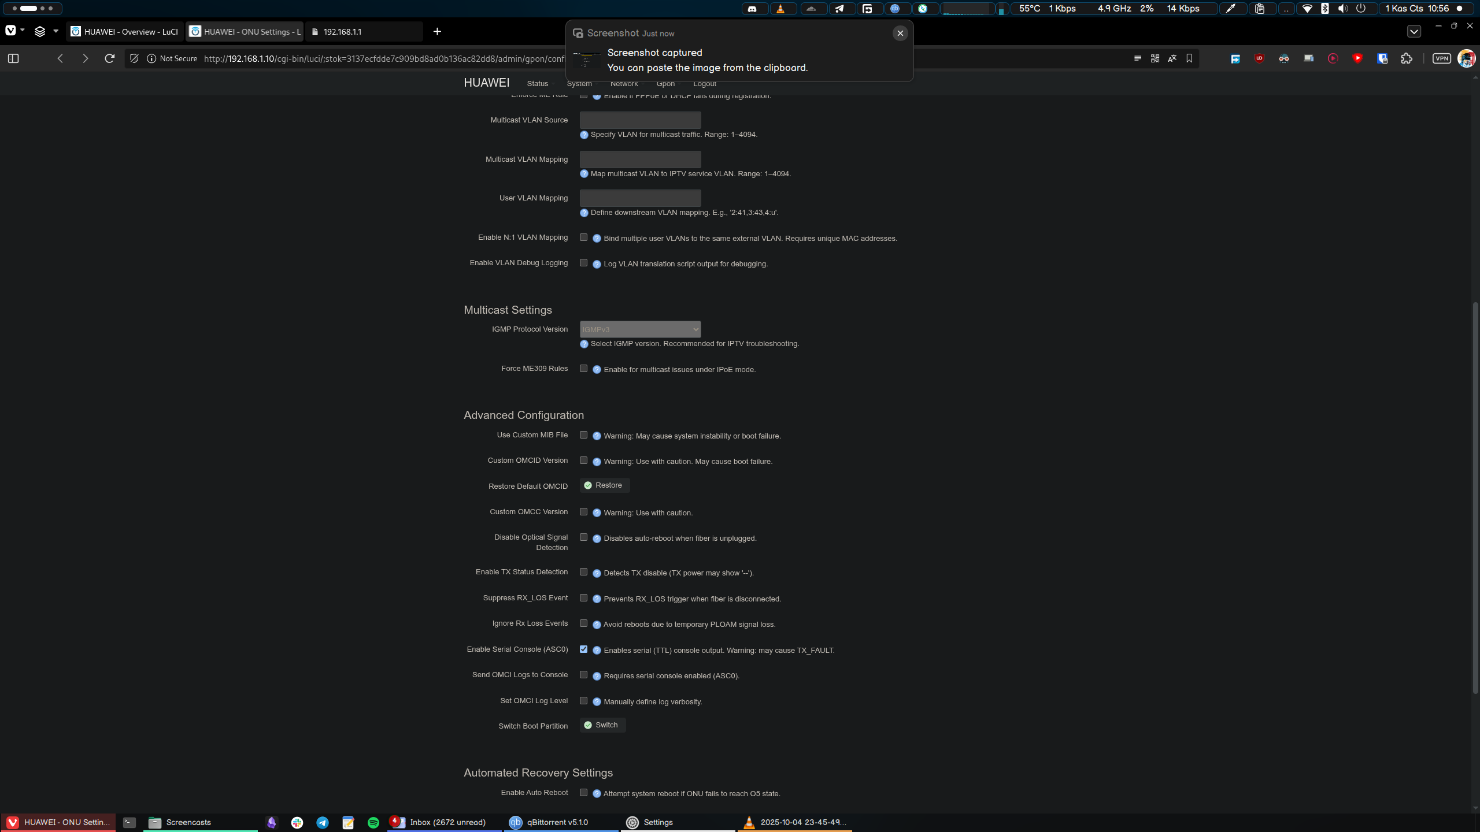Tick the Force ME309 Rules checkbox
Image resolution: width=1480 pixels, height=832 pixels.
pos(583,369)
